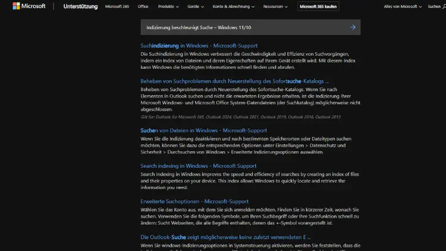446x251 pixels.
Task: Click Microsoft 365 kaufen button
Action: click(x=318, y=7)
